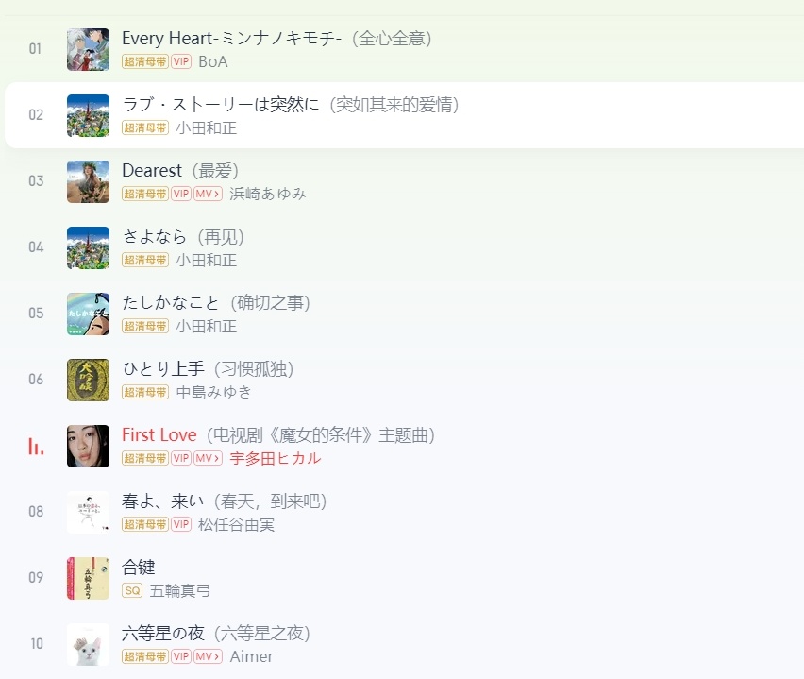Select track ラブ・ストーリーは突然に

[404, 115]
